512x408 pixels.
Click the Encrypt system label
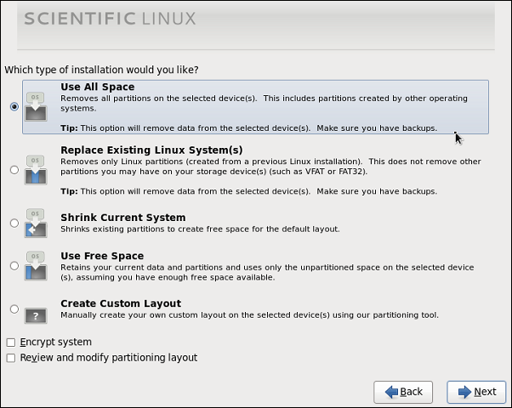(55, 342)
